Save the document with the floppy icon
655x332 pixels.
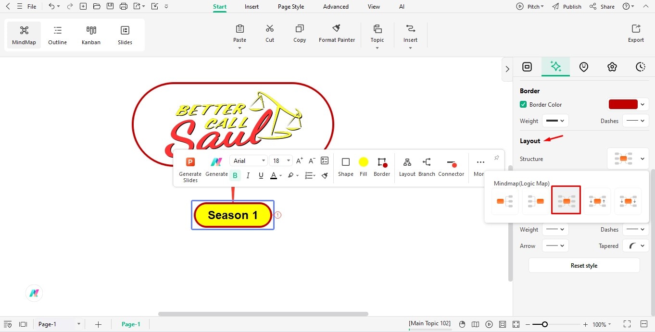coord(110,7)
